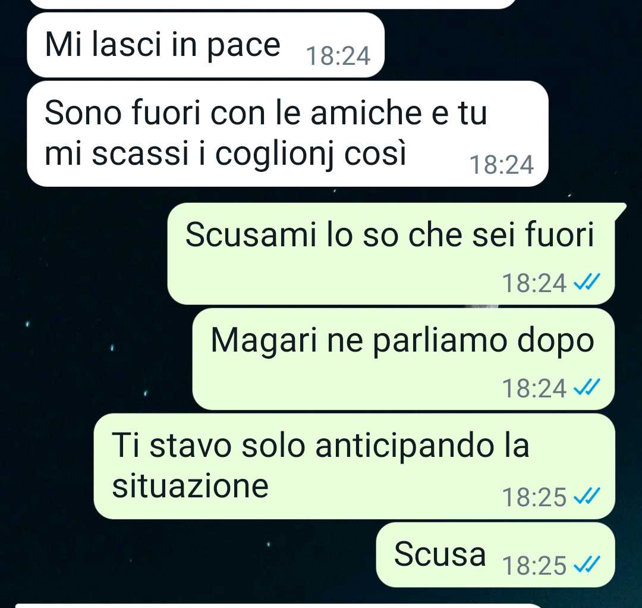This screenshot has width=642, height=608.
Task: Select the 'Magari ne parliamo dopo' message
Action: tap(403, 359)
